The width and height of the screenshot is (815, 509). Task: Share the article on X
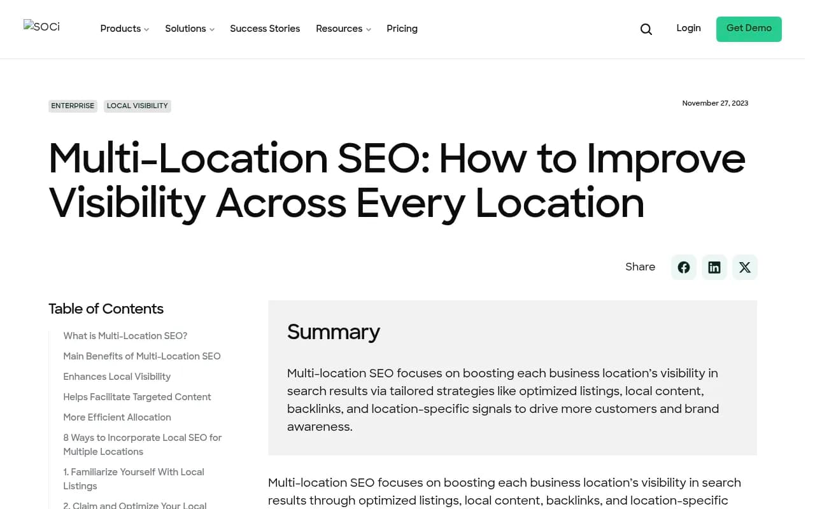745,267
